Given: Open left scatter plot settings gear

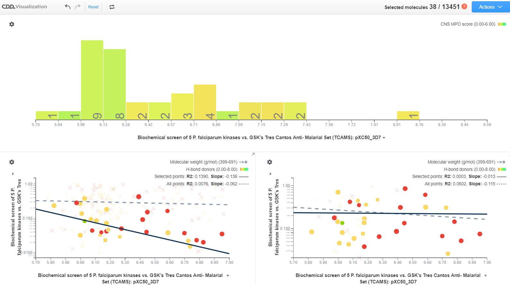Looking at the screenshot, I should click(12, 162).
